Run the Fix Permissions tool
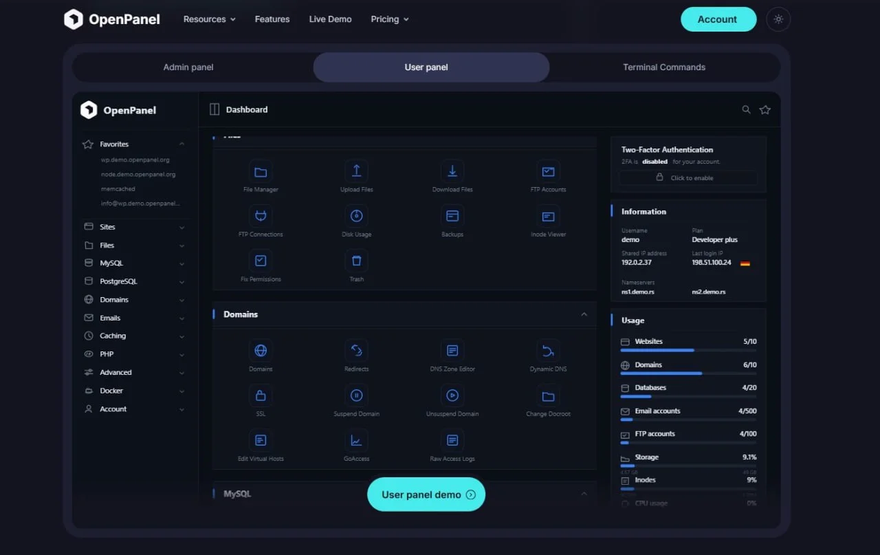This screenshot has width=880, height=555. (261, 261)
